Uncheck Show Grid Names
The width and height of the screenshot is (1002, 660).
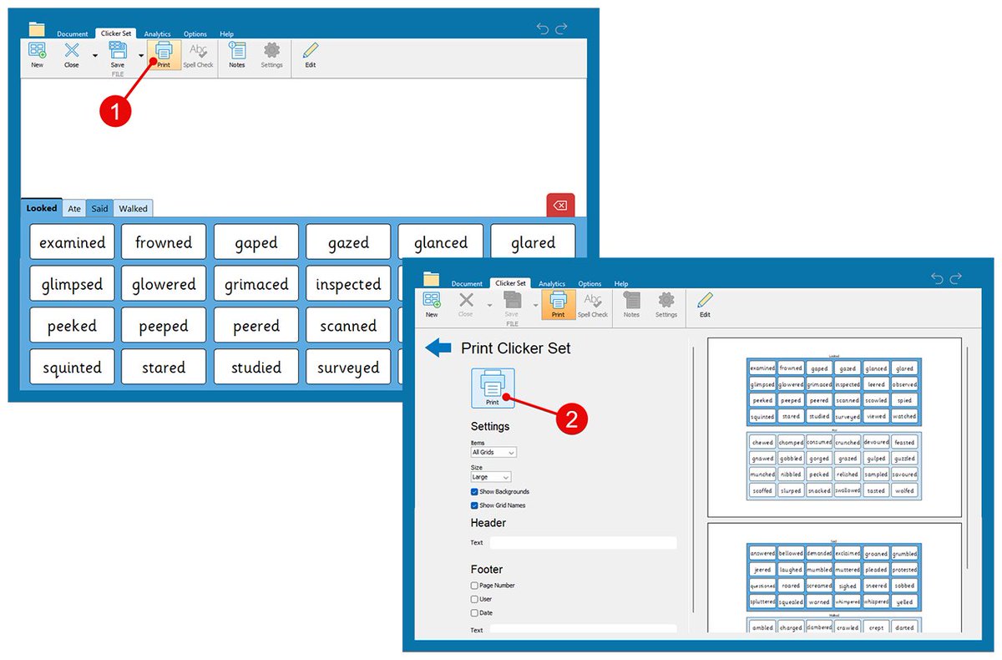[474, 505]
